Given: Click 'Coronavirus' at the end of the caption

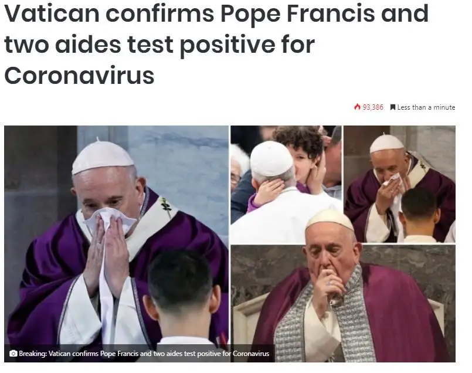Looking at the screenshot, I should click(251, 354).
